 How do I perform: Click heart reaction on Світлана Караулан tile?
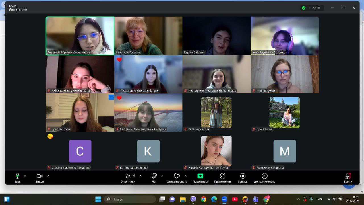[119, 98]
